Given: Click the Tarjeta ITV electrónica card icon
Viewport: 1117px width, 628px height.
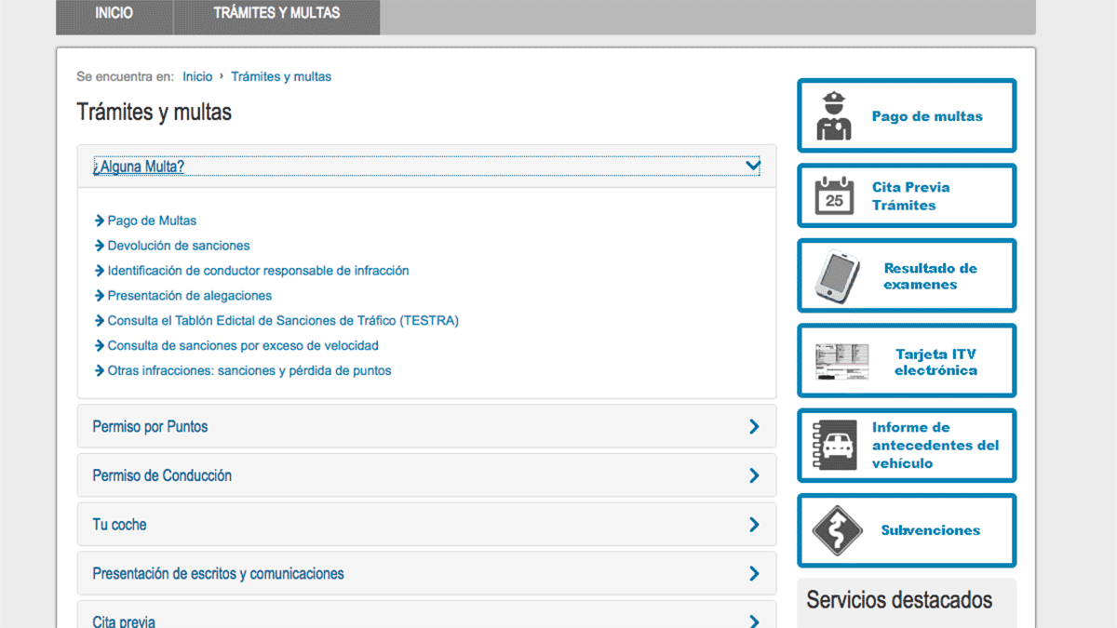Looking at the screenshot, I should pyautogui.click(x=841, y=361).
